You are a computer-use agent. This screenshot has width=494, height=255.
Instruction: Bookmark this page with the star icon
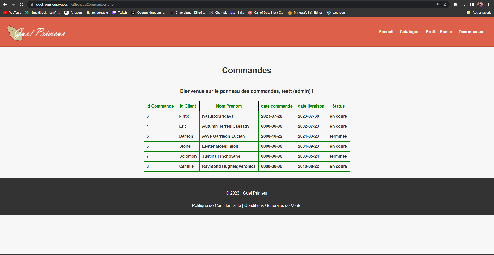(x=445, y=4)
